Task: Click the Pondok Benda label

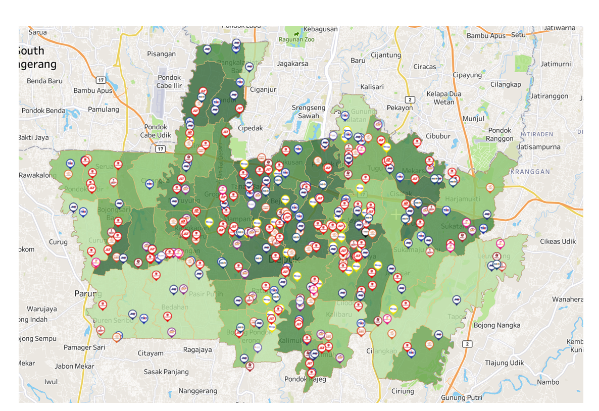Action: click(43, 111)
